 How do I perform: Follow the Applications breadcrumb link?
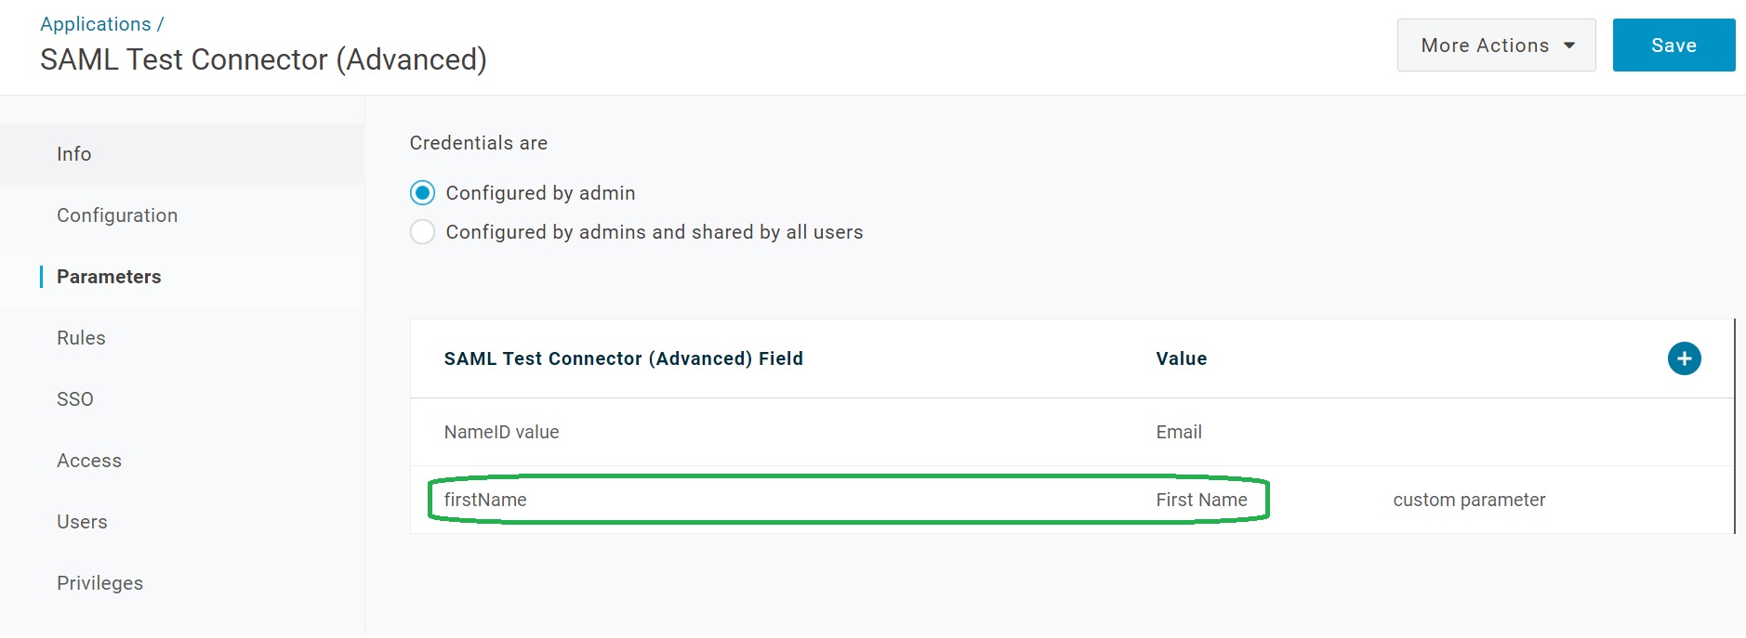pyautogui.click(x=96, y=24)
